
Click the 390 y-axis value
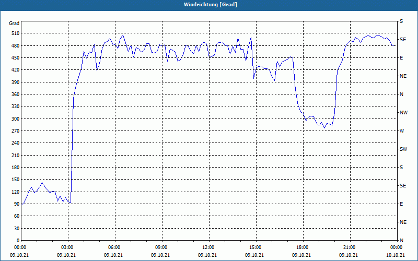(16, 82)
